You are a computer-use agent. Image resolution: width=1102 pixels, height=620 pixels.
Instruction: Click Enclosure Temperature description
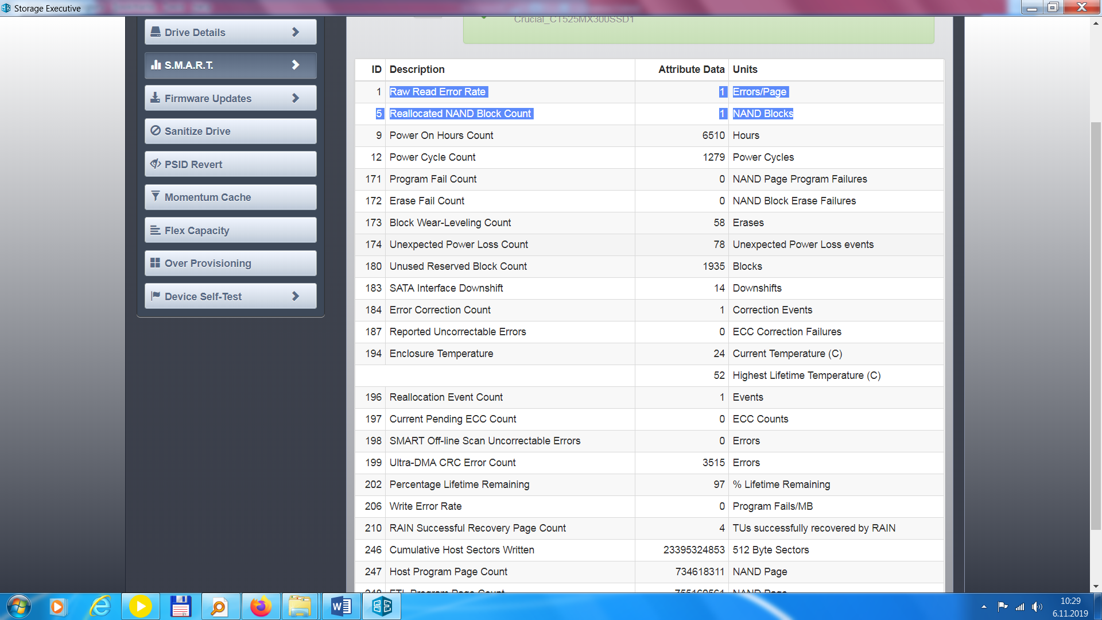pos(441,354)
